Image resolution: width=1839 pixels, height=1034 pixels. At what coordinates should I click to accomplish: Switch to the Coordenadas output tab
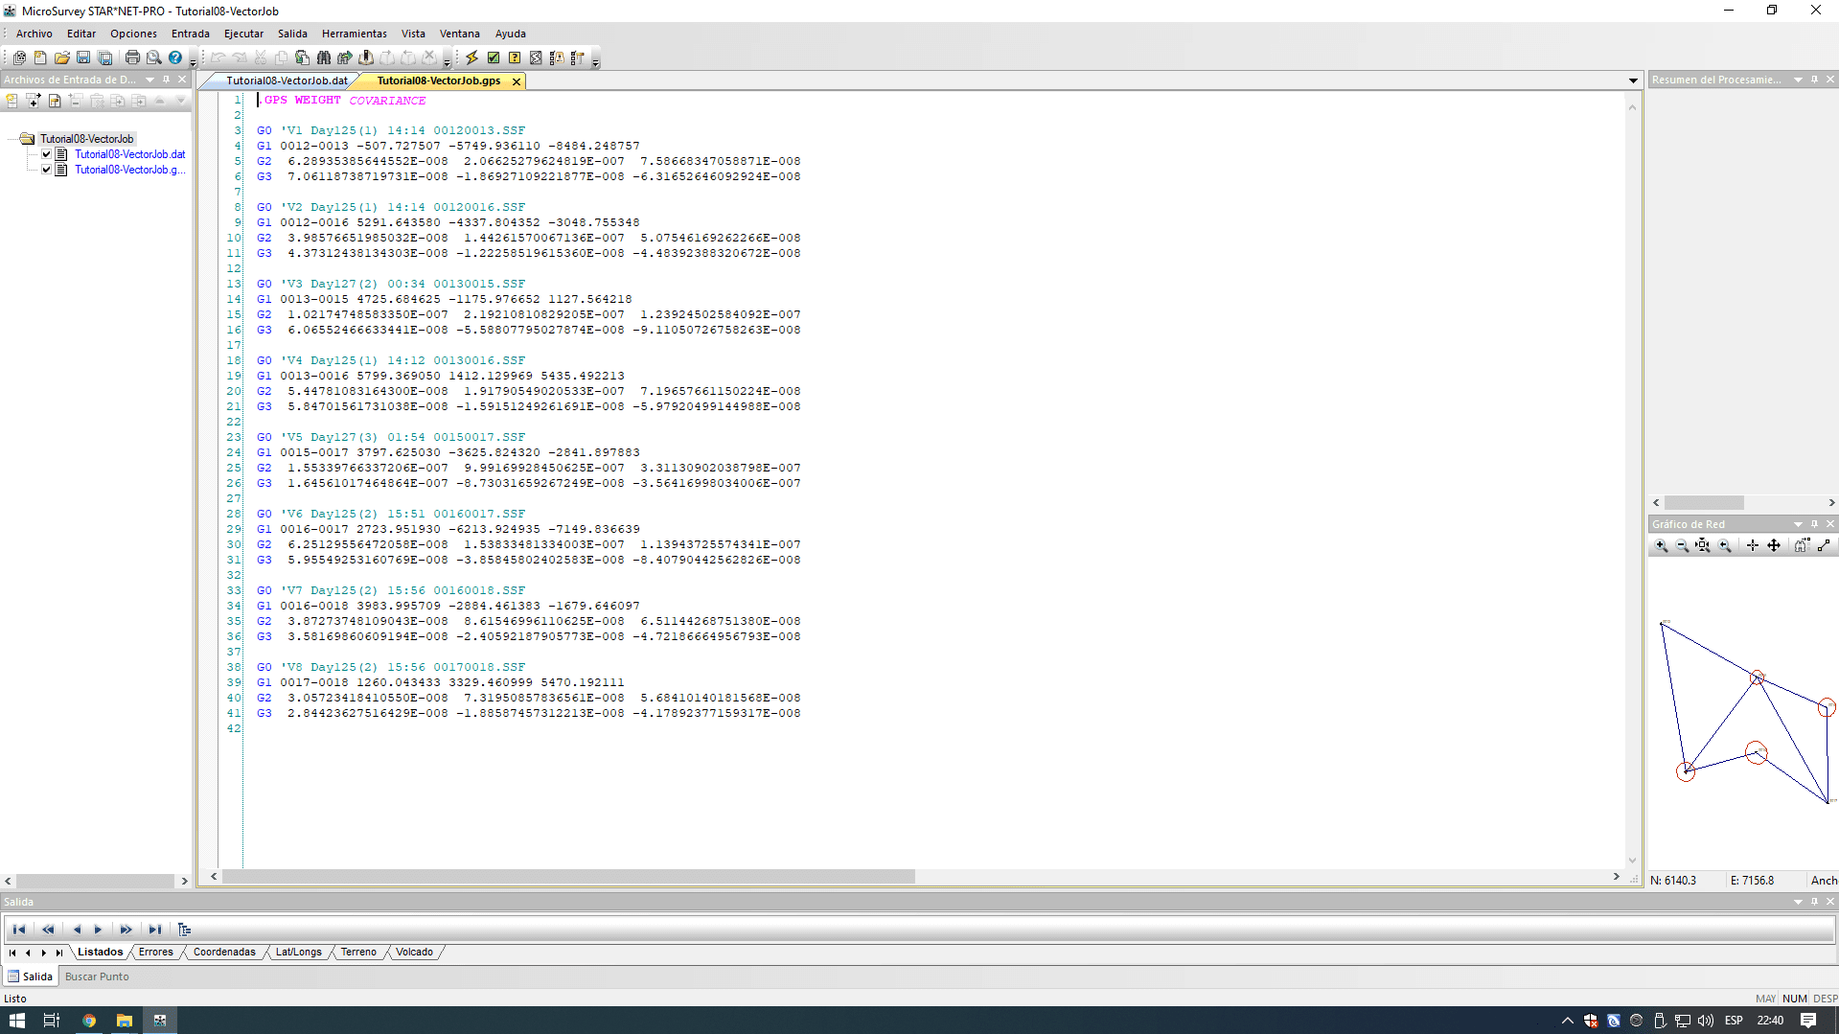pos(224,952)
